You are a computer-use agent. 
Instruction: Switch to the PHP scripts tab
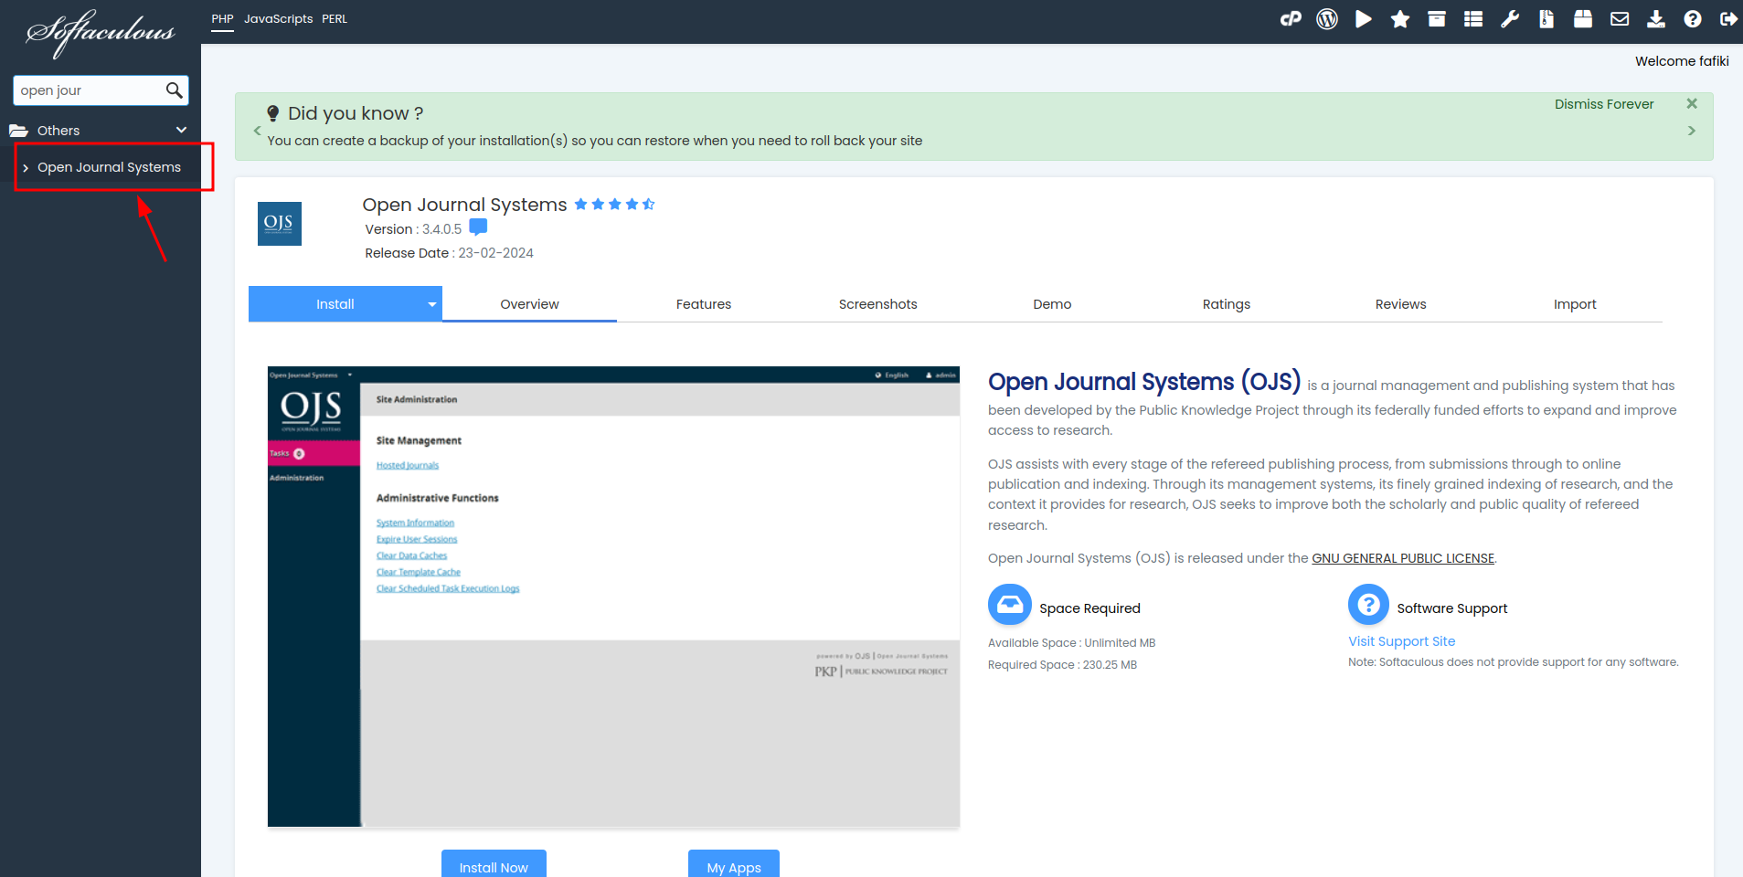tap(222, 19)
